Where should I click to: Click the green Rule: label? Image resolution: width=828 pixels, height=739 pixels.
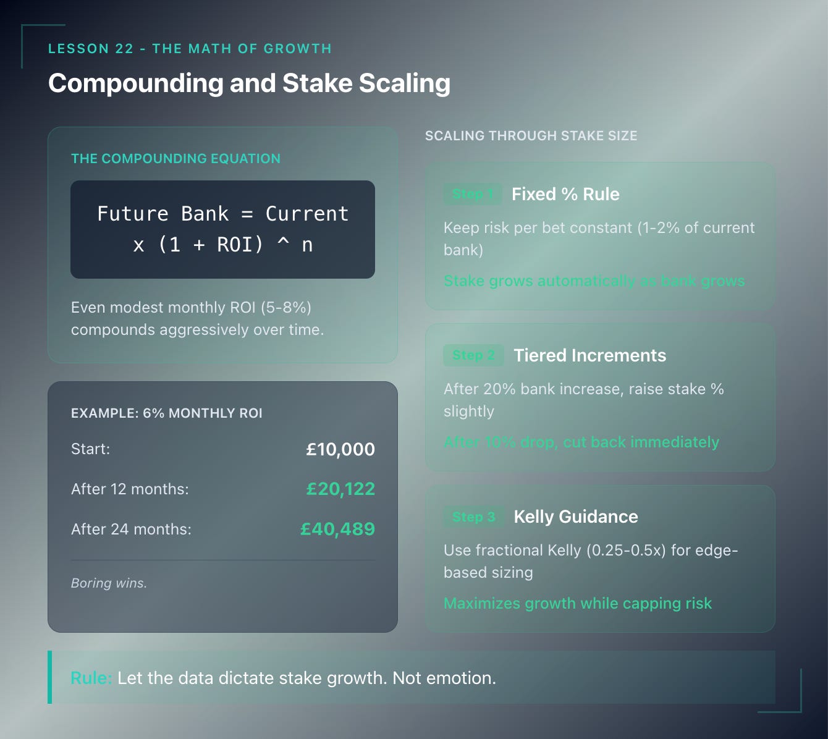[x=91, y=678]
